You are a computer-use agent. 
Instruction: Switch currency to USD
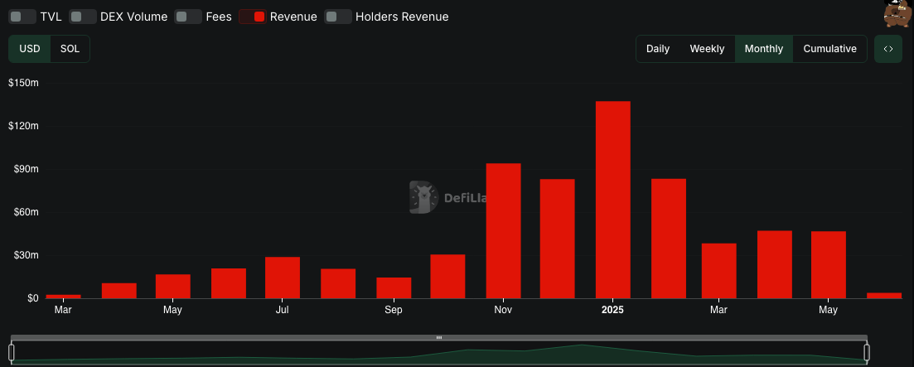(x=30, y=49)
